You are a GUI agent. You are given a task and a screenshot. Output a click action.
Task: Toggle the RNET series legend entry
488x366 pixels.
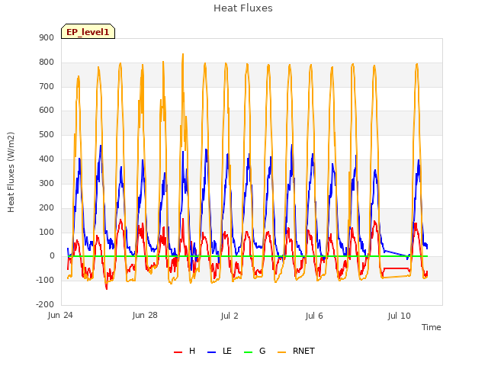click(296, 351)
